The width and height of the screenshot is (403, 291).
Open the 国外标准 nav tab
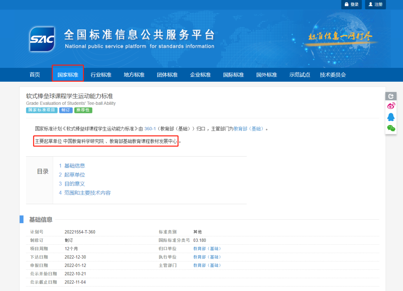point(266,75)
